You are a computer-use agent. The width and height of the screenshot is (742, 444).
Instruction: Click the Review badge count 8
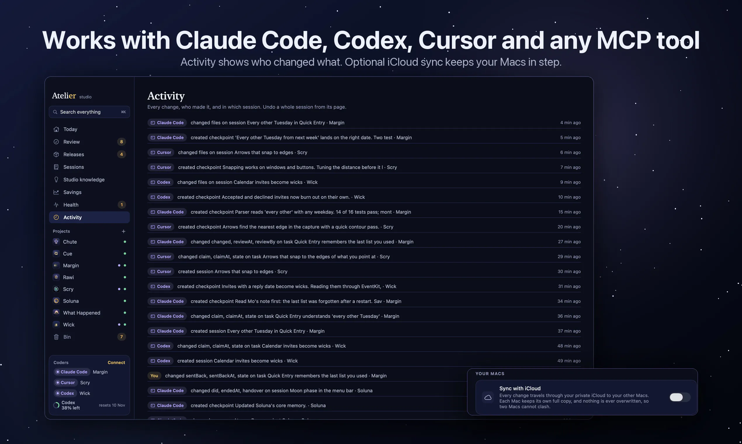[121, 142]
